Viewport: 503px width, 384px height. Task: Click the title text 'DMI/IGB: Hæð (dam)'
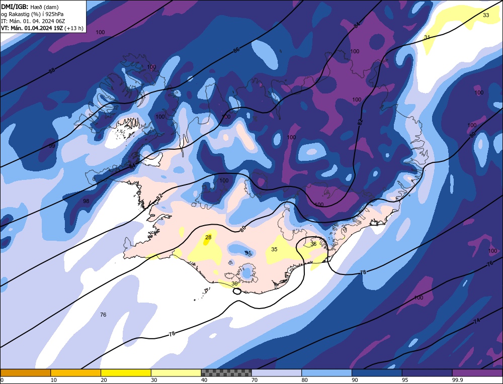coord(30,7)
